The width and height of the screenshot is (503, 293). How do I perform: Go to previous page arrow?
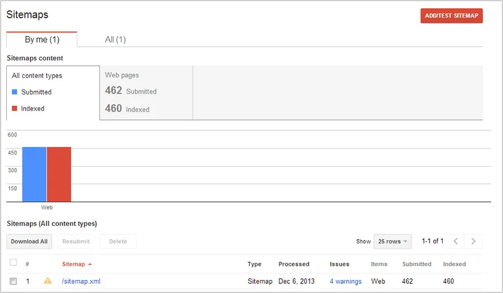(x=455, y=241)
